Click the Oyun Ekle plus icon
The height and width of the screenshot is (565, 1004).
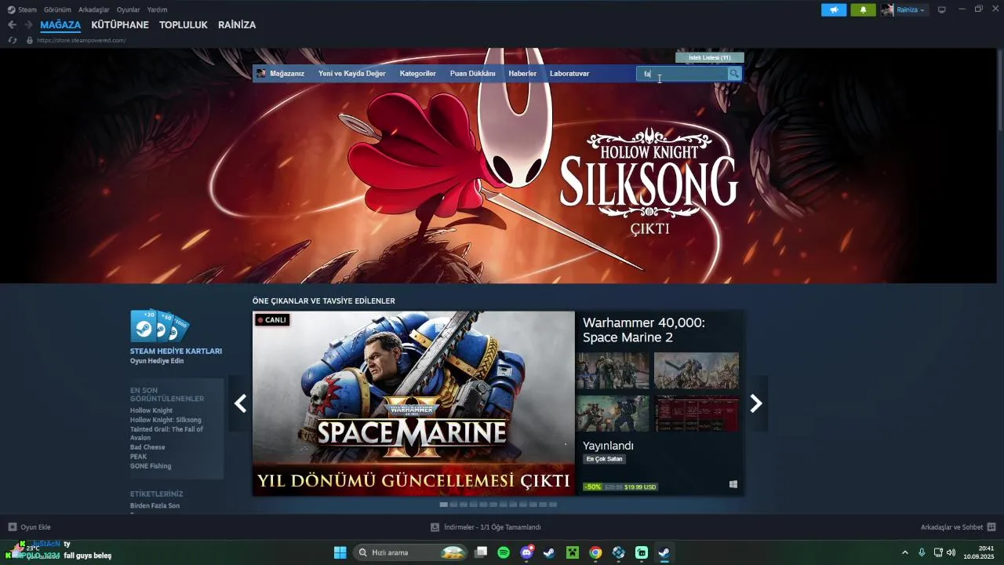tap(13, 527)
